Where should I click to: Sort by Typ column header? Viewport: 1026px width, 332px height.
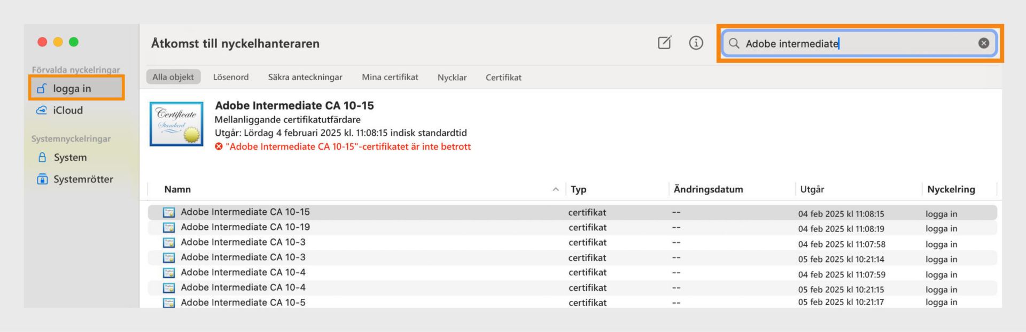click(x=578, y=189)
